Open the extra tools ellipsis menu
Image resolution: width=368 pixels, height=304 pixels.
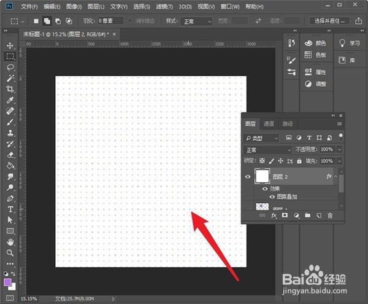pyautogui.click(x=10, y=263)
